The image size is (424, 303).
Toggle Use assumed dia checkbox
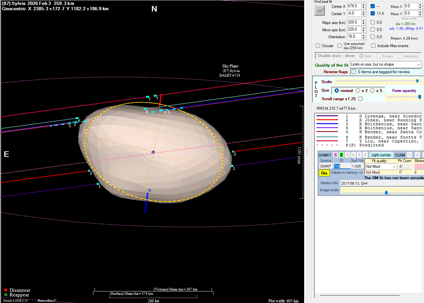tap(339, 46)
